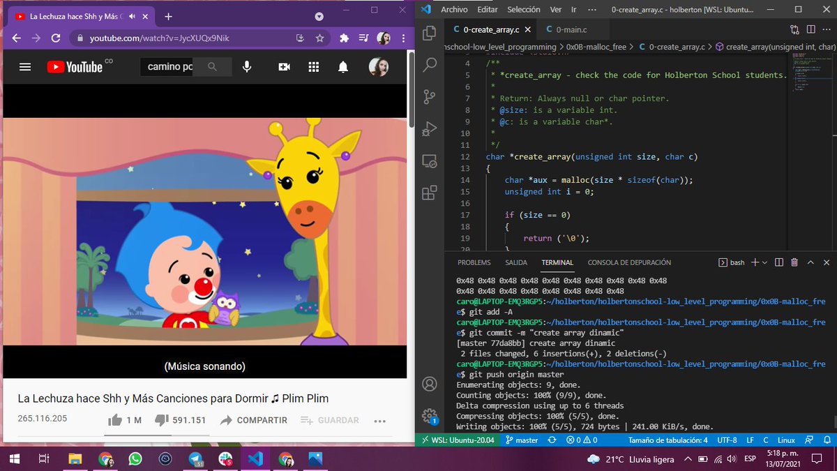Open VS Code notifications bell

click(827, 440)
